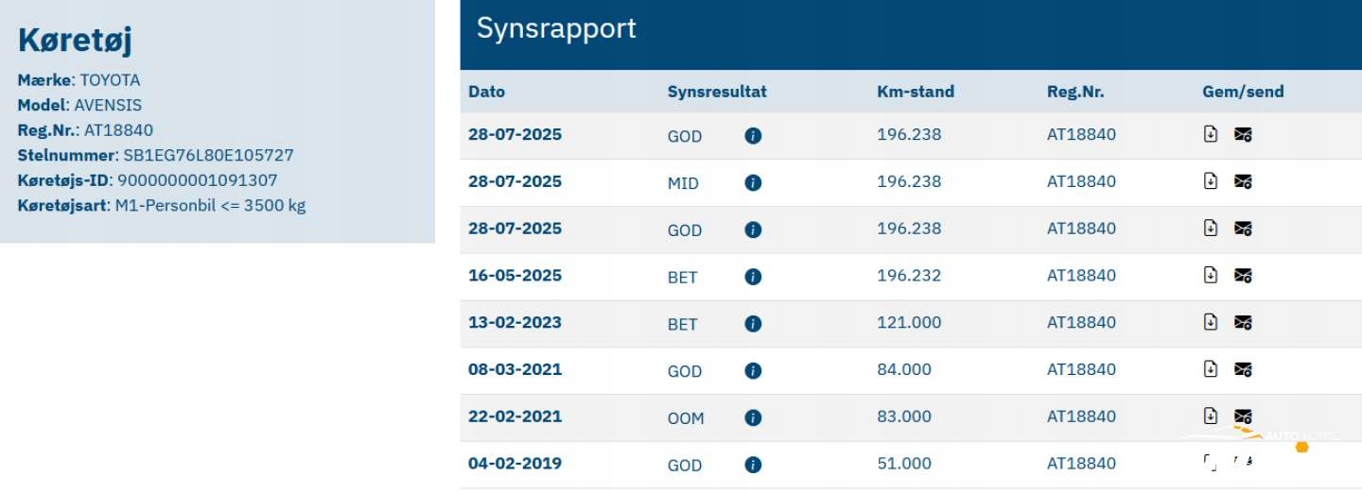Save the 13-02-2023 report at 121.000 km
1362x493 pixels.
[1211, 322]
